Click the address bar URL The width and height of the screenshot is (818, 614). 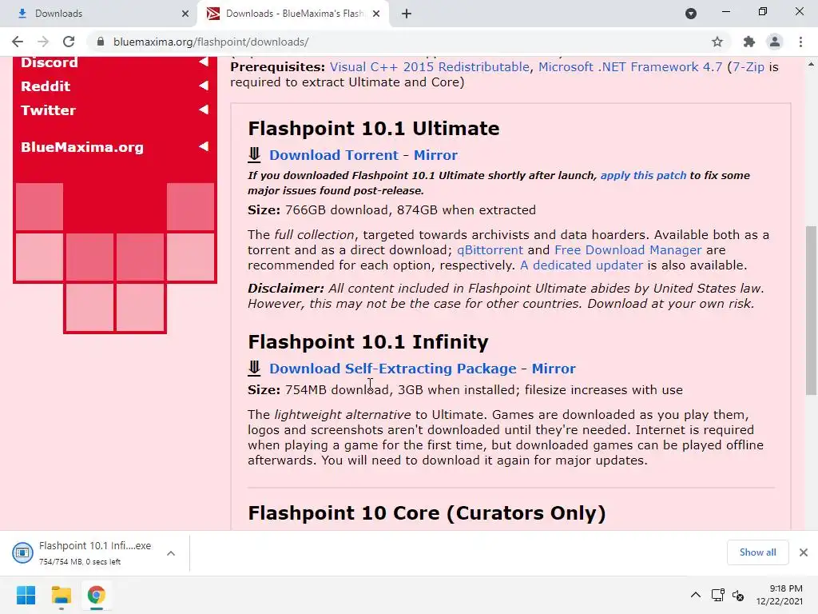[x=211, y=42]
